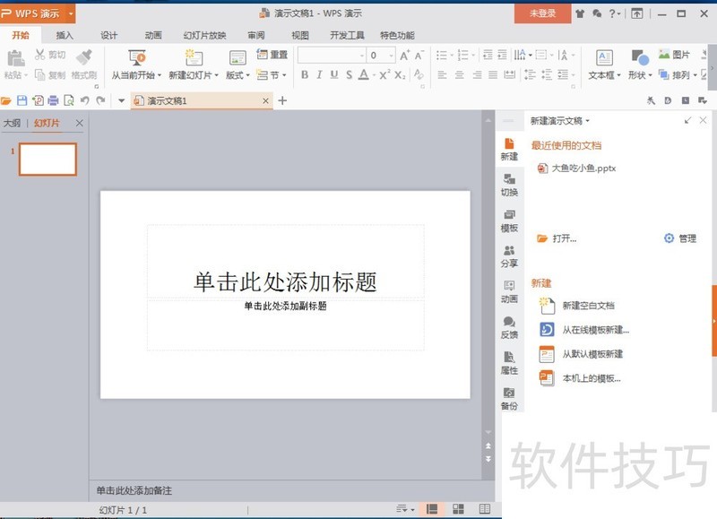
Task: Expand the 新建幻灯片 dropdown arrow
Action: point(216,75)
